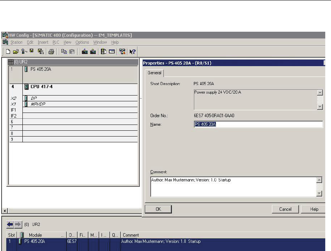Click the document icon left of Station
Viewport: 331px width, 251px height.
[x=5, y=42]
